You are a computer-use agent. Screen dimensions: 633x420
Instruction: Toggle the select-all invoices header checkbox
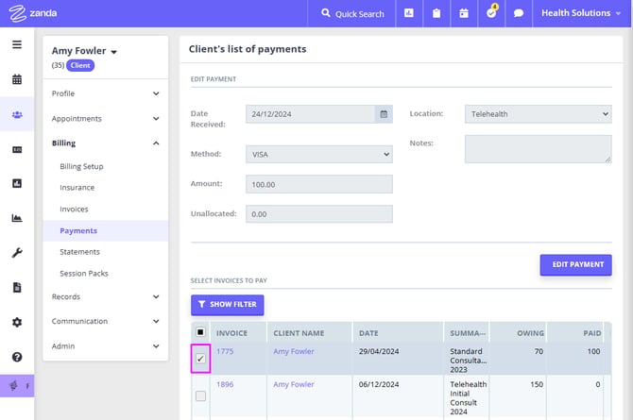point(200,332)
